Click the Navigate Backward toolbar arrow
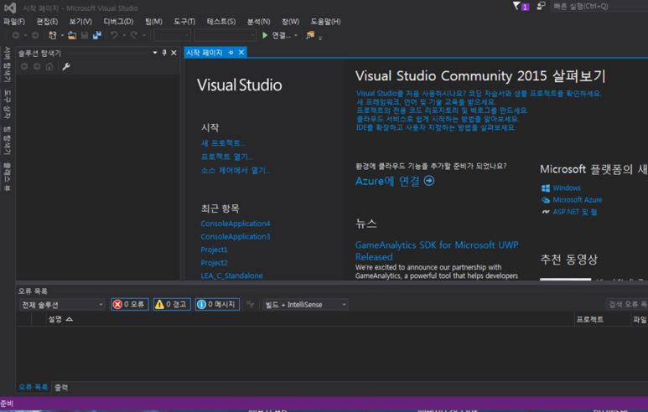The width and height of the screenshot is (648, 412). (x=16, y=35)
